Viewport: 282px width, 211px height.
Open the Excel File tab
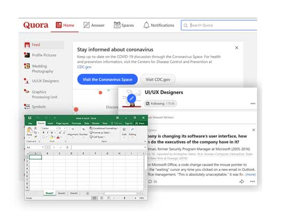30,123
